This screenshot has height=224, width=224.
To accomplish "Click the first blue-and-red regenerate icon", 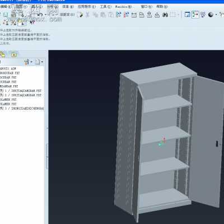I will pyautogui.click(x=119, y=15).
